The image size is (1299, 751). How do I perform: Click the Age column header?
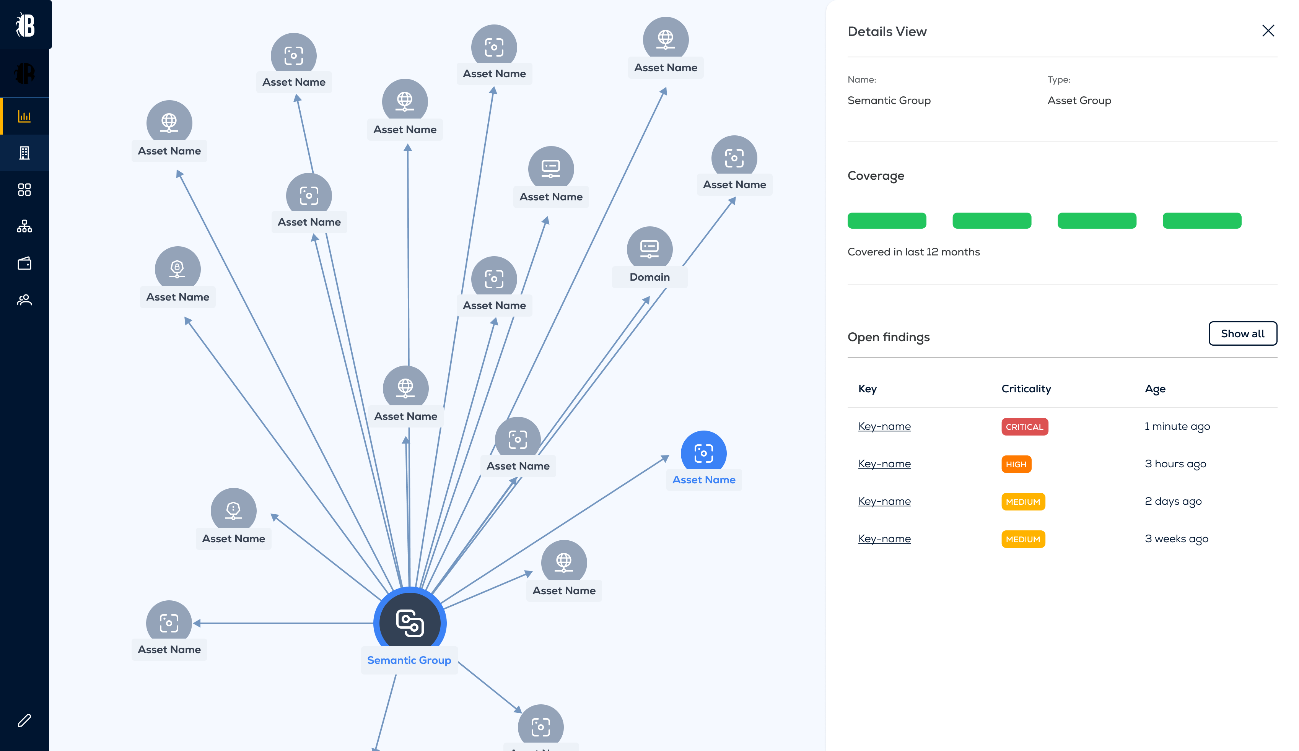coord(1155,389)
